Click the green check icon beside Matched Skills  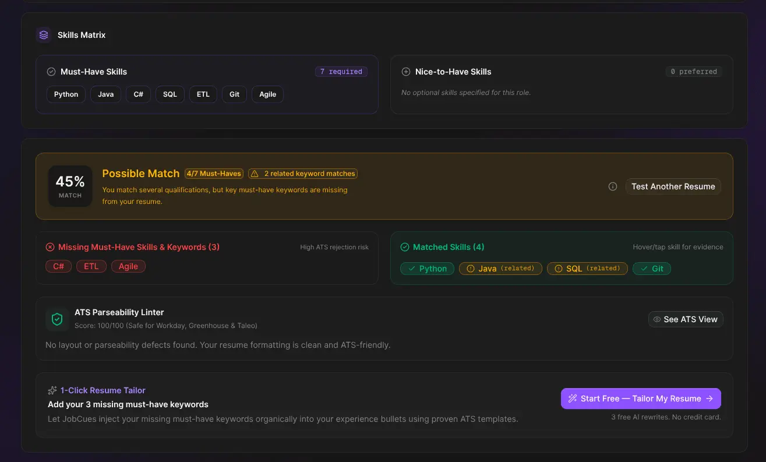click(405, 247)
